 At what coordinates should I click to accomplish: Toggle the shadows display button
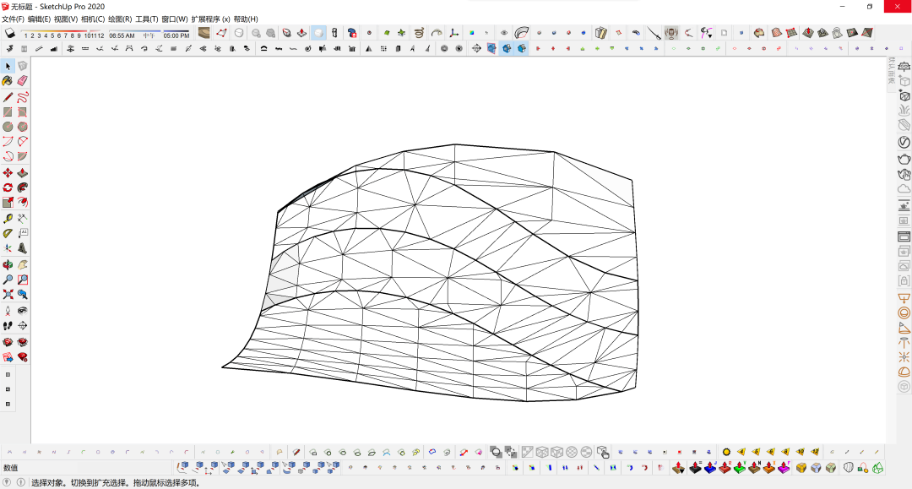click(x=10, y=33)
